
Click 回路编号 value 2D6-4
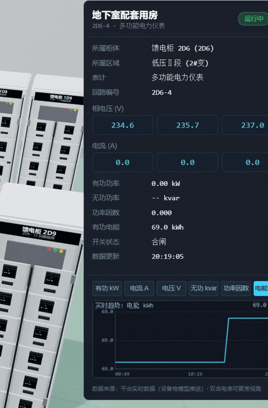coord(161,93)
